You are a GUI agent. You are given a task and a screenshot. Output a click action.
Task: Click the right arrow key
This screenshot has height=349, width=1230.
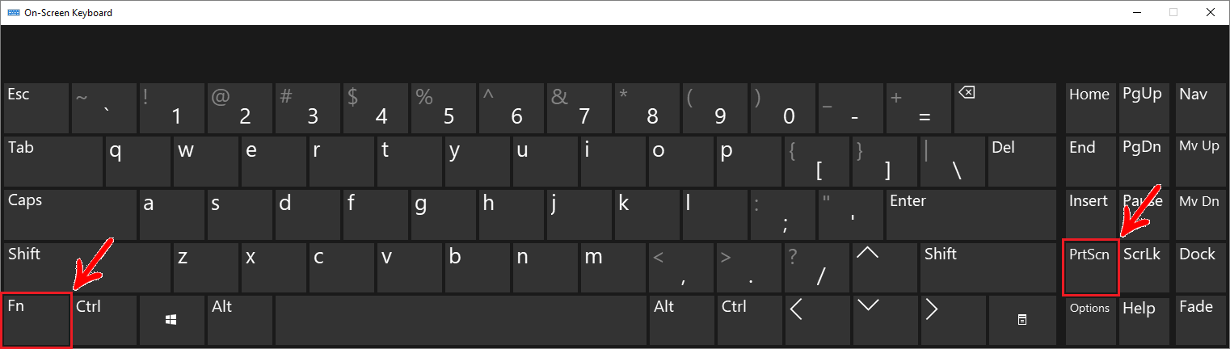(x=954, y=321)
